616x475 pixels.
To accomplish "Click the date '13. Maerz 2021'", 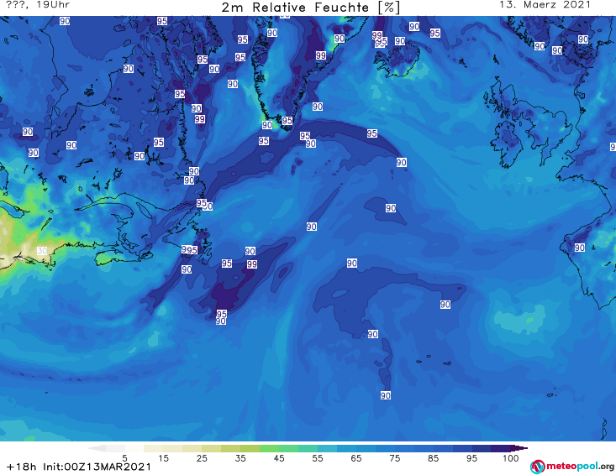I will (x=545, y=5).
